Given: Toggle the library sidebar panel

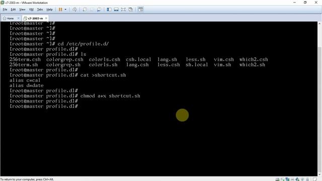Looking at the screenshot, I should [109, 10].
